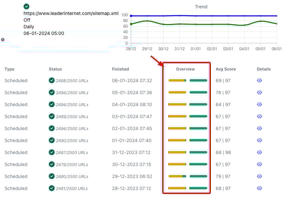283x199 pixels.
Task: Click yellow overview bar in 06-01-2024 row
Action: (177, 81)
